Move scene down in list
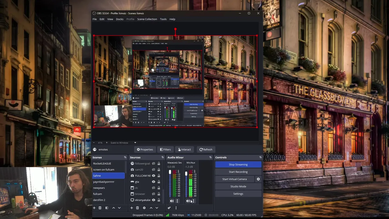Image resolution: width=389 pixels, height=219 pixels. coord(119,208)
